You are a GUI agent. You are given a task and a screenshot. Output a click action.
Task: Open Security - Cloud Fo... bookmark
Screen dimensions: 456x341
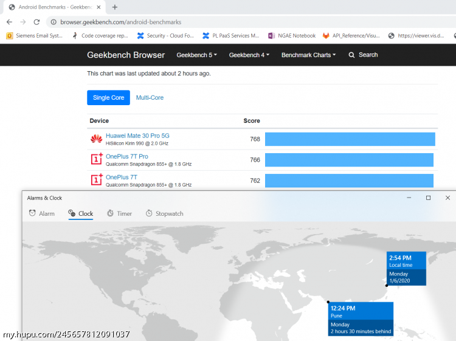[x=165, y=36]
